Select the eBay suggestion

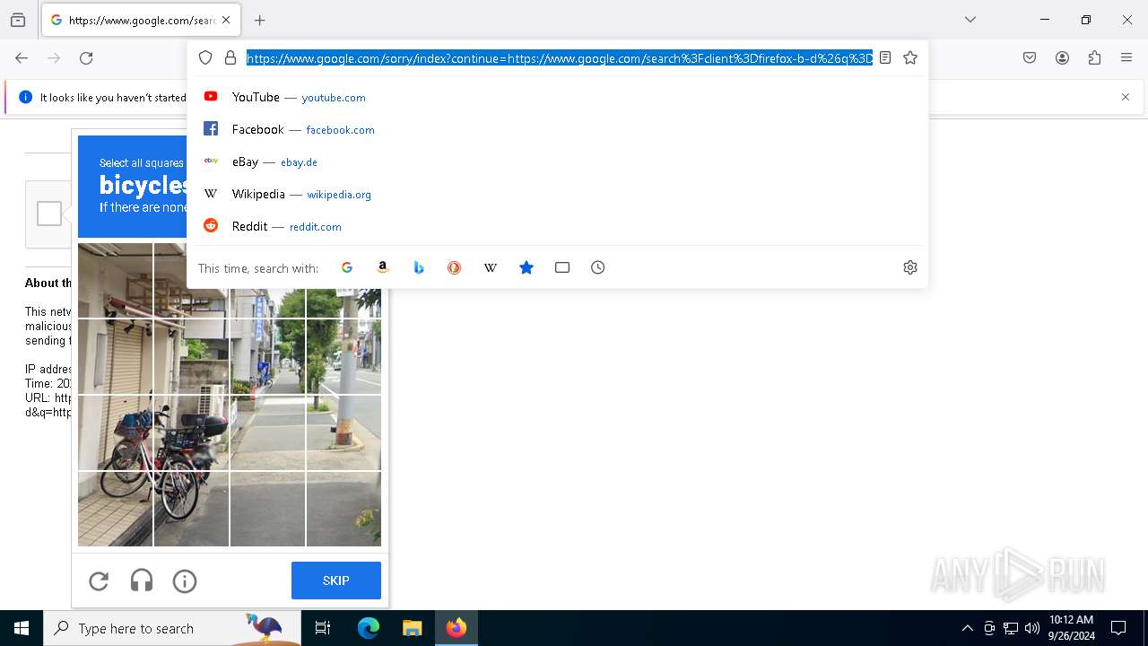(557, 161)
